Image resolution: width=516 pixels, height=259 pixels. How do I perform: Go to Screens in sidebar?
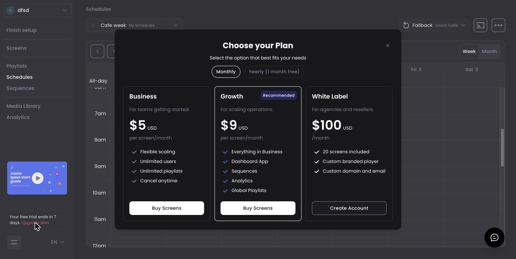16,48
